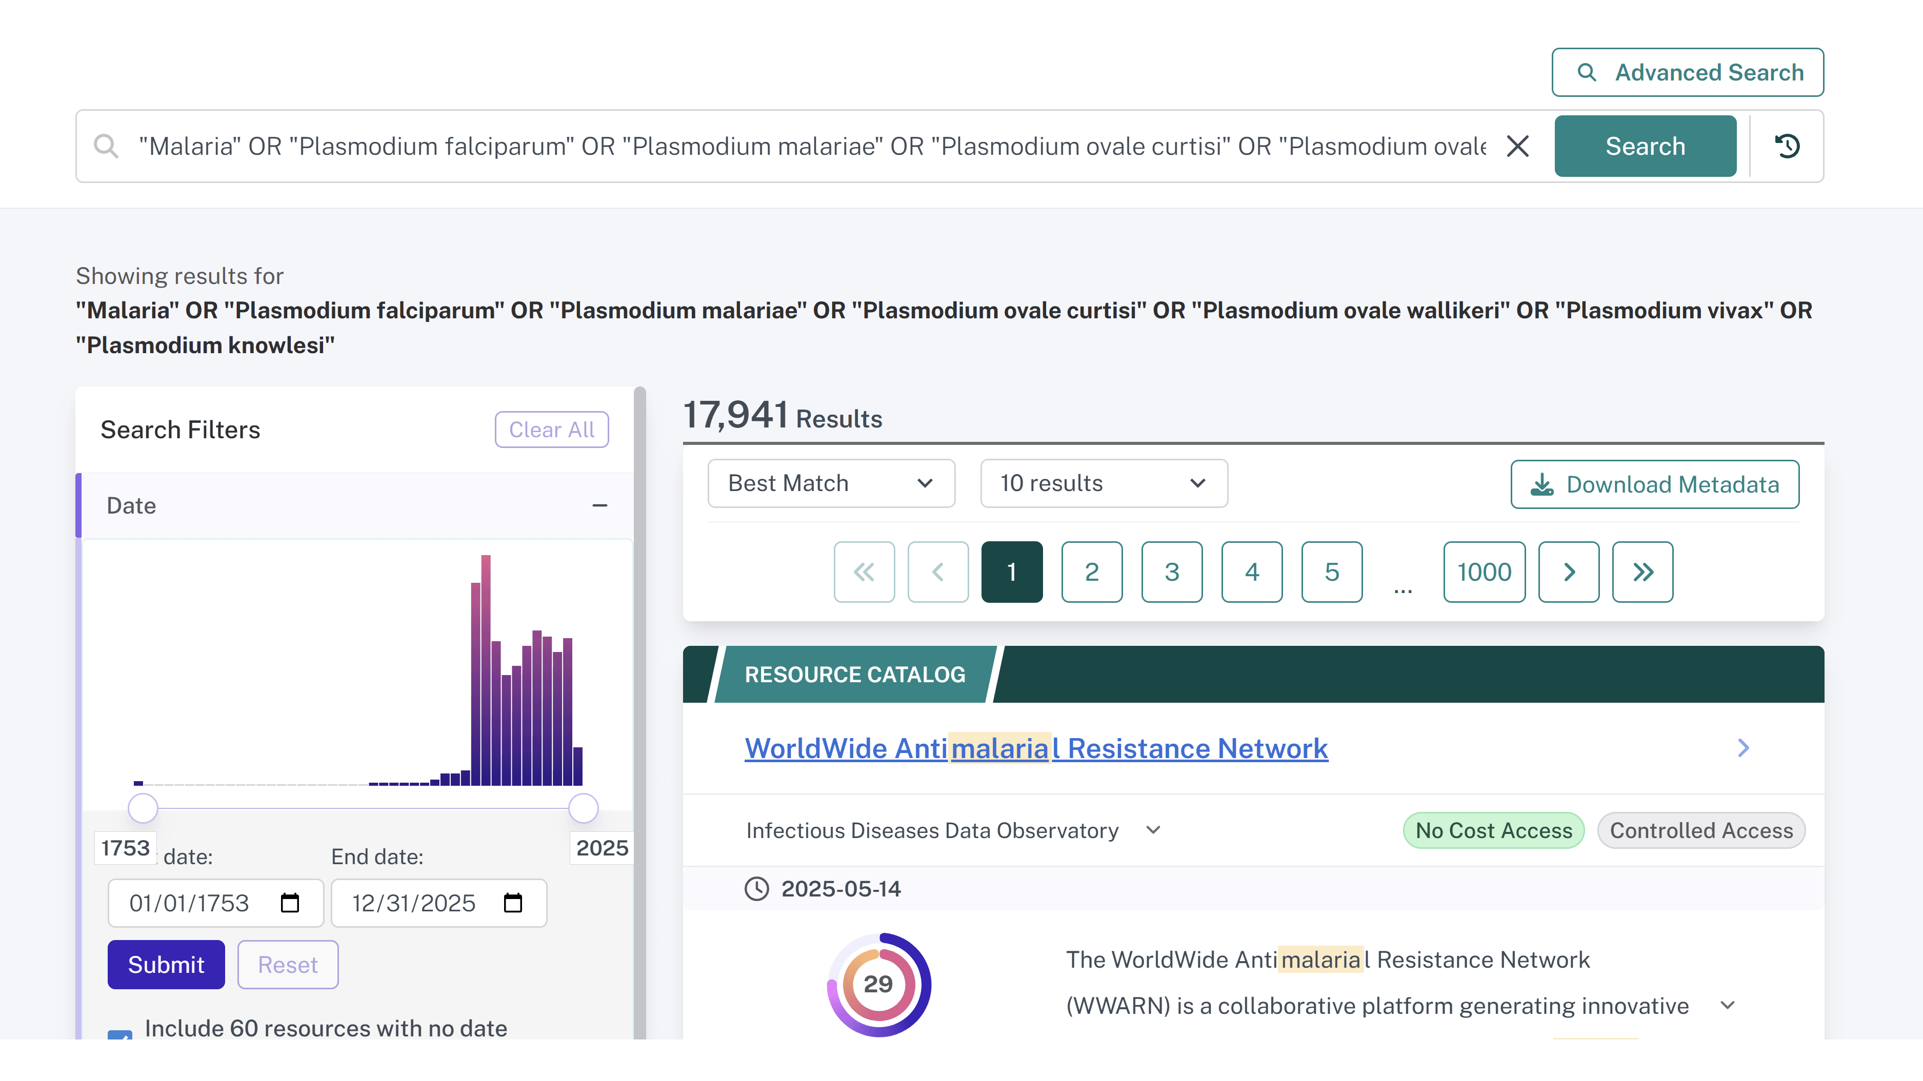
Task: Collapse the Date filter section
Action: pos(599,506)
